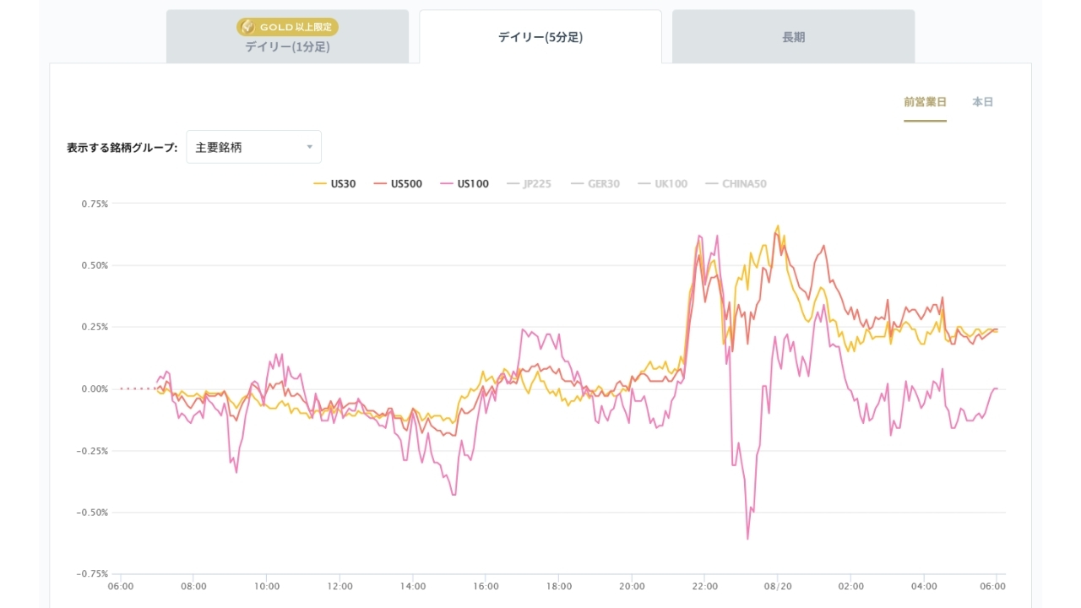Switch to the 長期 tab

click(x=794, y=36)
